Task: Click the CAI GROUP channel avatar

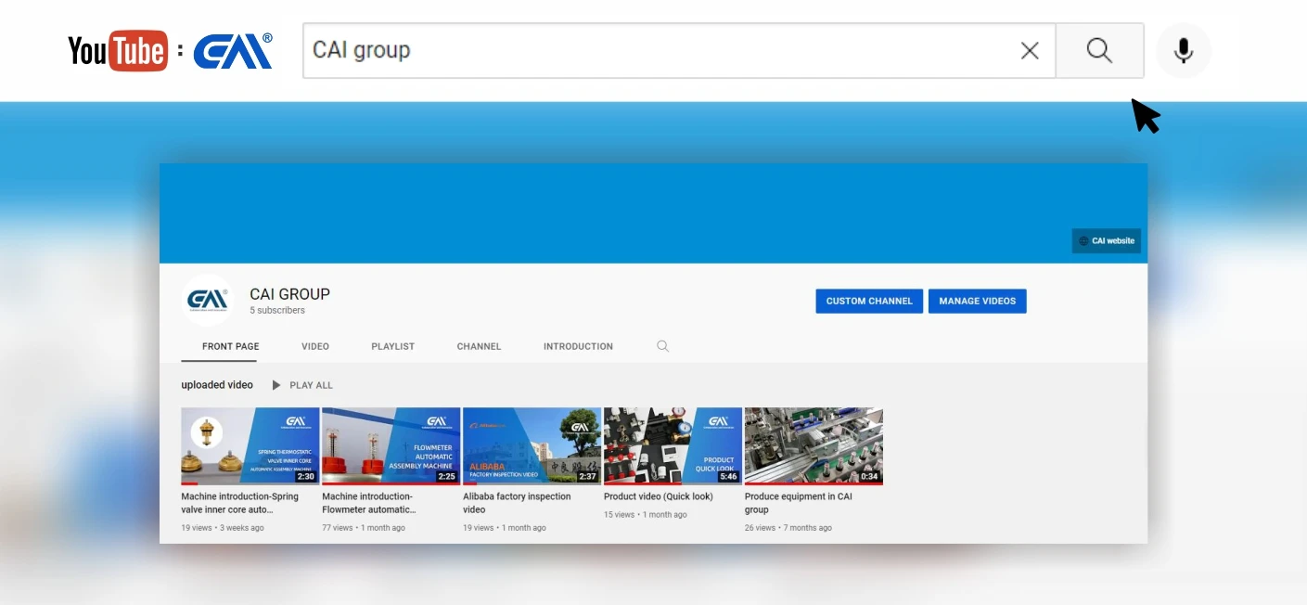Action: coord(207,300)
